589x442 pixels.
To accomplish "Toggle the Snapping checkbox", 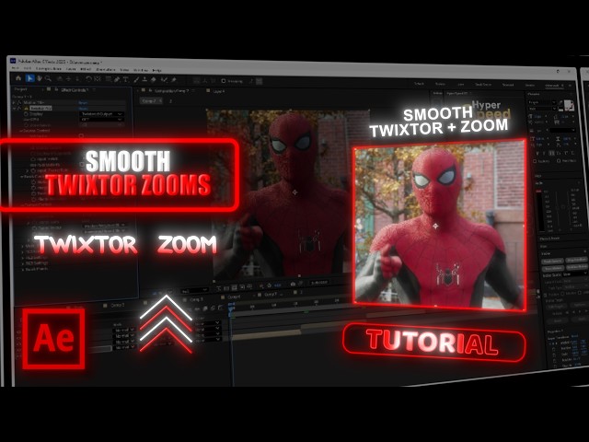I will pos(223,81).
